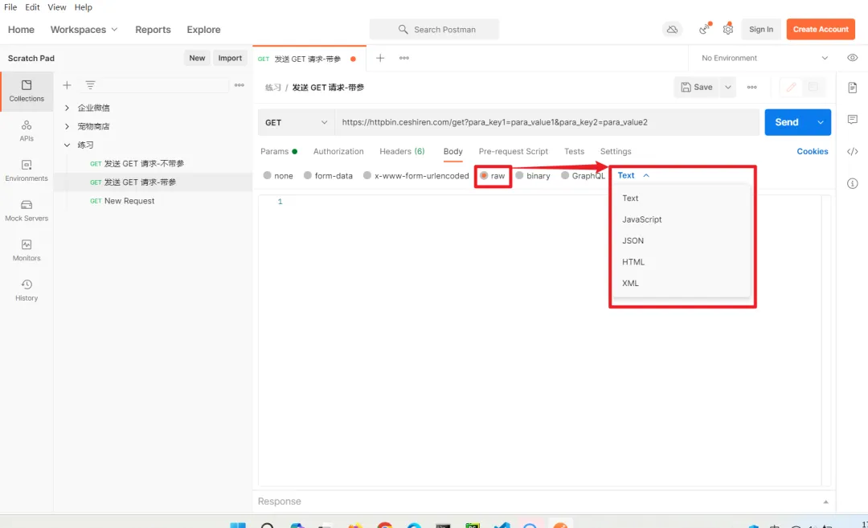Click the pencil edit icon near Save
868x528 pixels.
pos(791,88)
